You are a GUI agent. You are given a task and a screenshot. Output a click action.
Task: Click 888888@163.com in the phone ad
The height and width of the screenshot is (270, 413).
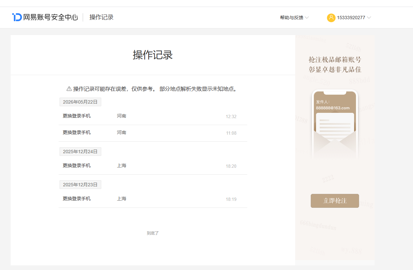[333, 108]
